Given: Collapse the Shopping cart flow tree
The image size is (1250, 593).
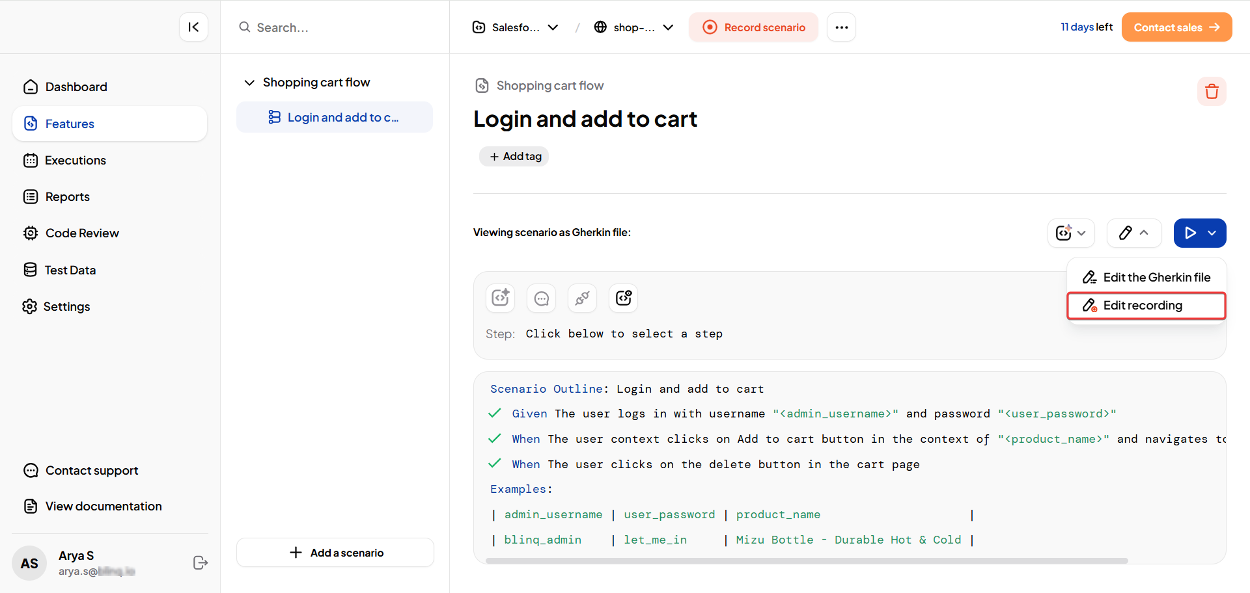Looking at the screenshot, I should click(x=249, y=83).
